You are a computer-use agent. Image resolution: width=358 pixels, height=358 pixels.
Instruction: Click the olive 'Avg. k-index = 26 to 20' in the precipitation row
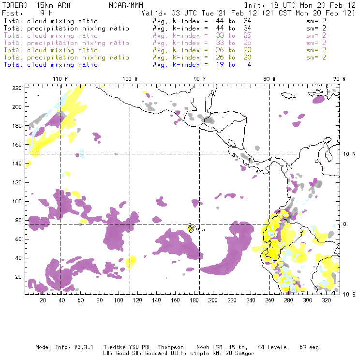tap(202, 57)
